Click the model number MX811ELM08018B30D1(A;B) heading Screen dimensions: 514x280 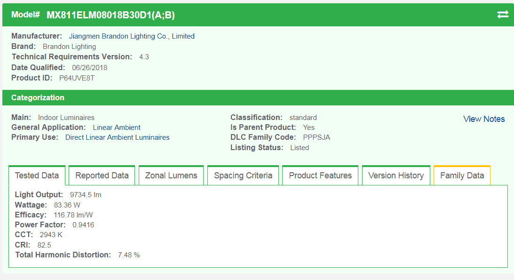(x=111, y=15)
